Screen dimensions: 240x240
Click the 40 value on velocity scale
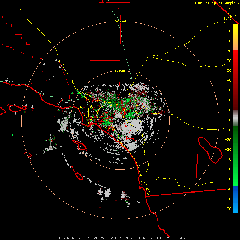[229, 80]
